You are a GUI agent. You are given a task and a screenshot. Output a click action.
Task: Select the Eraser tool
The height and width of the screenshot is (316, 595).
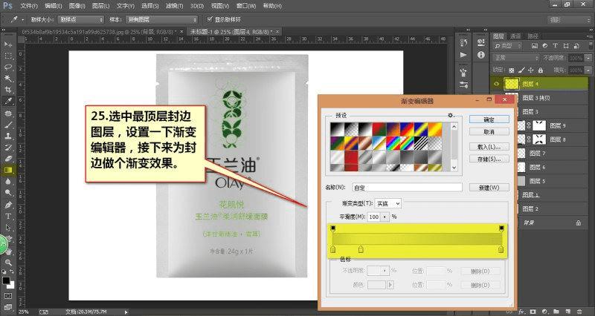pyautogui.click(x=7, y=159)
